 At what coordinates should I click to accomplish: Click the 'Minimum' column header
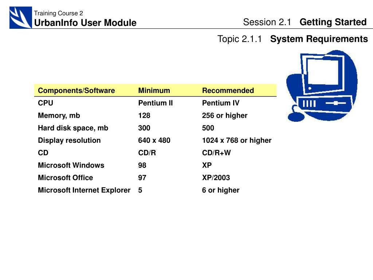[154, 90]
